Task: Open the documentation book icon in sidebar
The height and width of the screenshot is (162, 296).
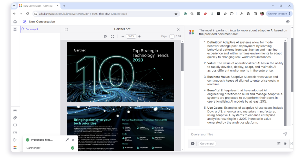Action: 15,125
